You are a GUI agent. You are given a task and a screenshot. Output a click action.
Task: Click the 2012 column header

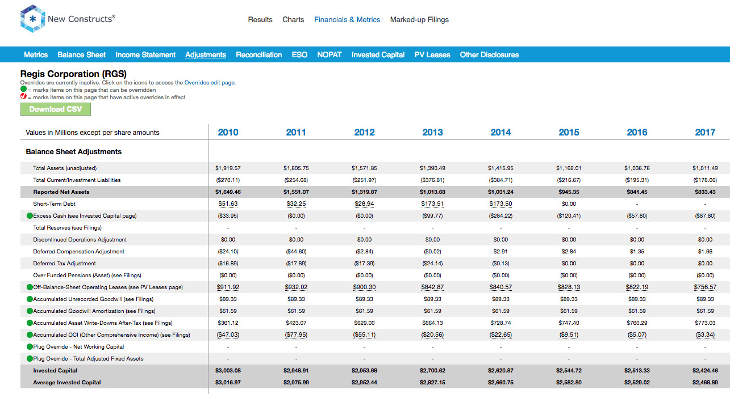364,132
